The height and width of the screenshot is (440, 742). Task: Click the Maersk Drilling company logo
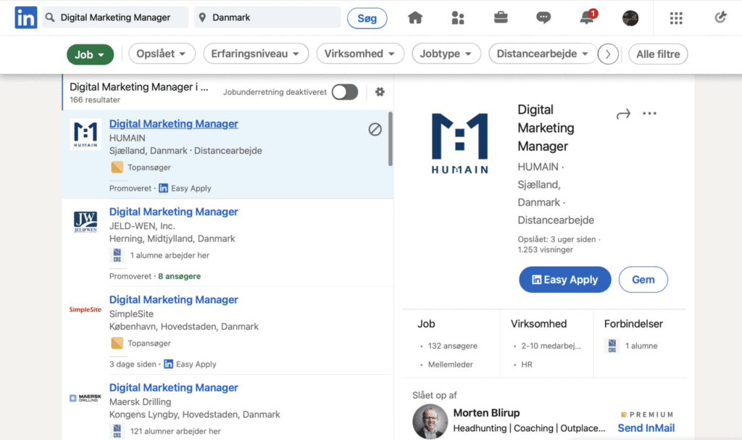point(86,398)
